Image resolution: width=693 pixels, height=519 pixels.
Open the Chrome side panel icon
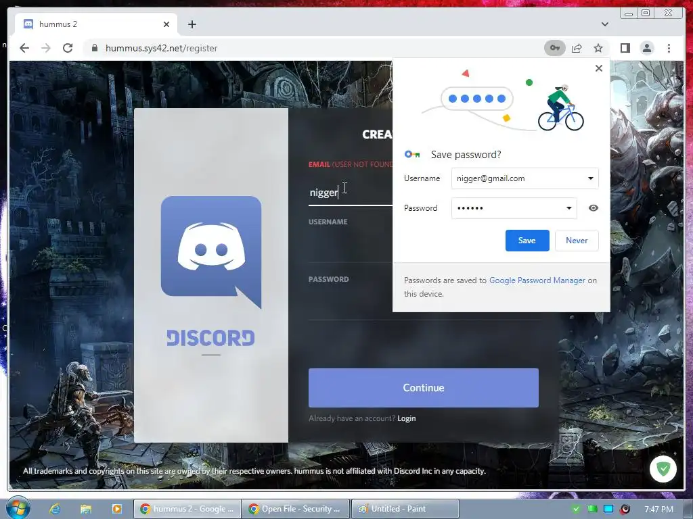click(625, 48)
